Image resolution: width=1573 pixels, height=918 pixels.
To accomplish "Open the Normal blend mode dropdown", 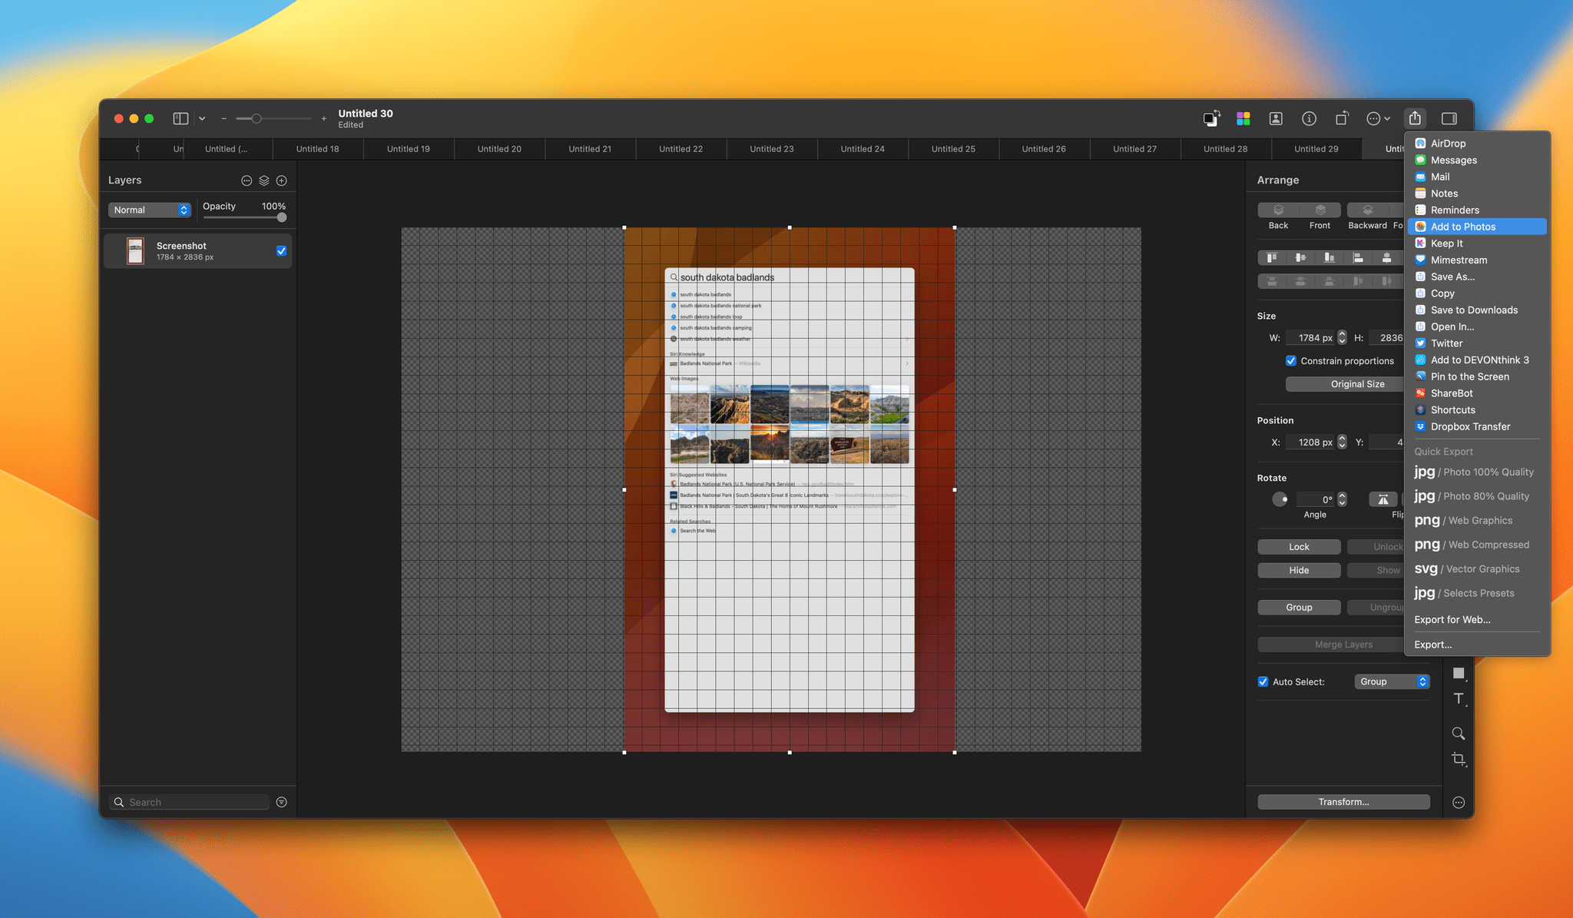I will click(x=150, y=210).
